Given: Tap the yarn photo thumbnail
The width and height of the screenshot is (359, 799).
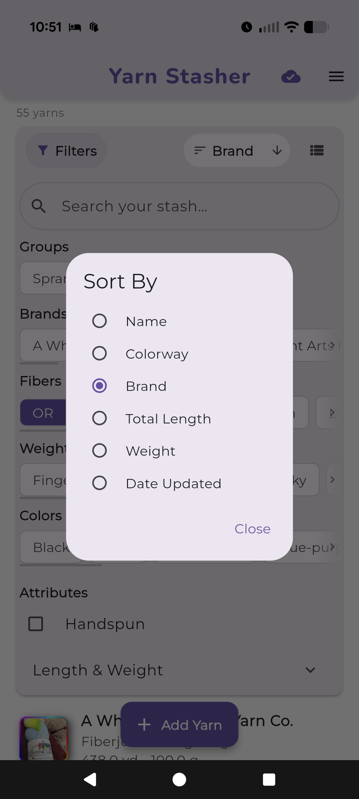Looking at the screenshot, I should (44, 739).
